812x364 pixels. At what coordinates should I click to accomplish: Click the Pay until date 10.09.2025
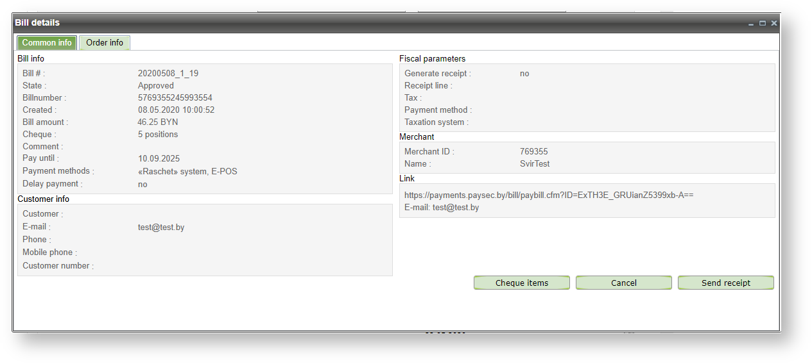tap(159, 158)
